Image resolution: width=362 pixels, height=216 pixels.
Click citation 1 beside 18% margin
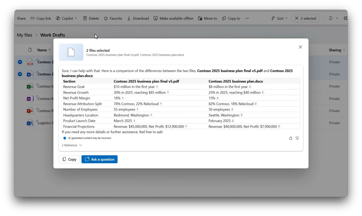point(122,98)
